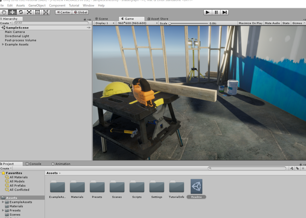Start Play mode
This screenshot has width=306, height=218.
[x=208, y=12]
